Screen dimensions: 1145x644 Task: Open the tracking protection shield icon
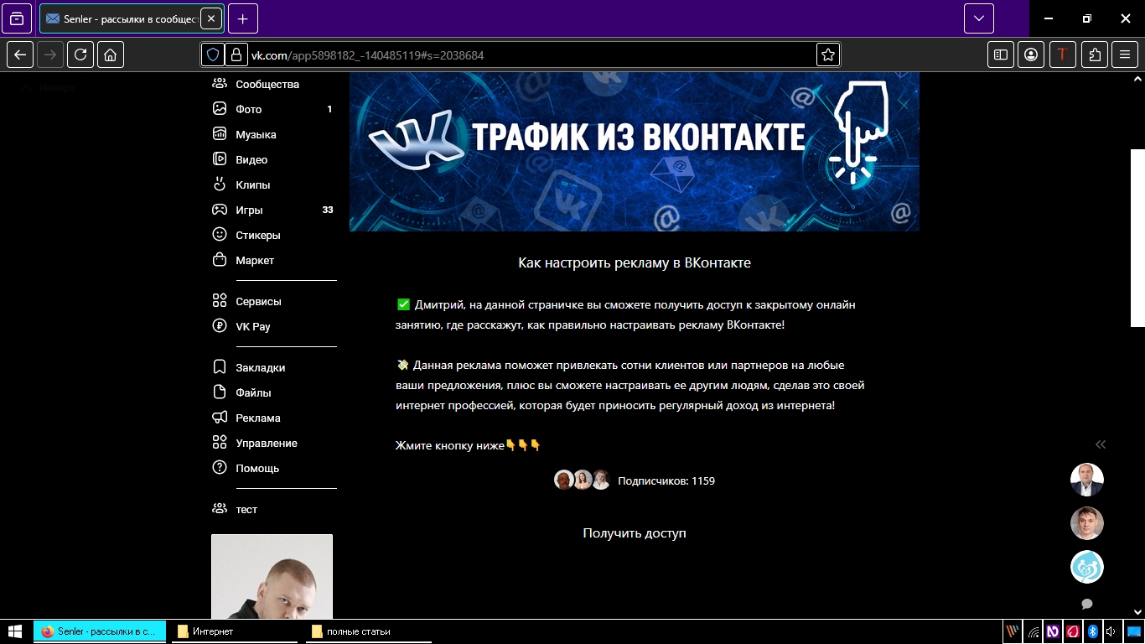coord(213,55)
